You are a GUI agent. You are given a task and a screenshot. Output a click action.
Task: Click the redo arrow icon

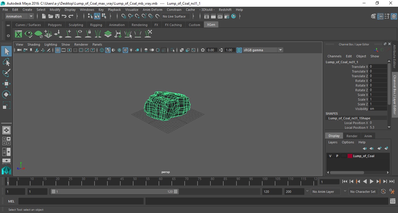[x=71, y=16]
